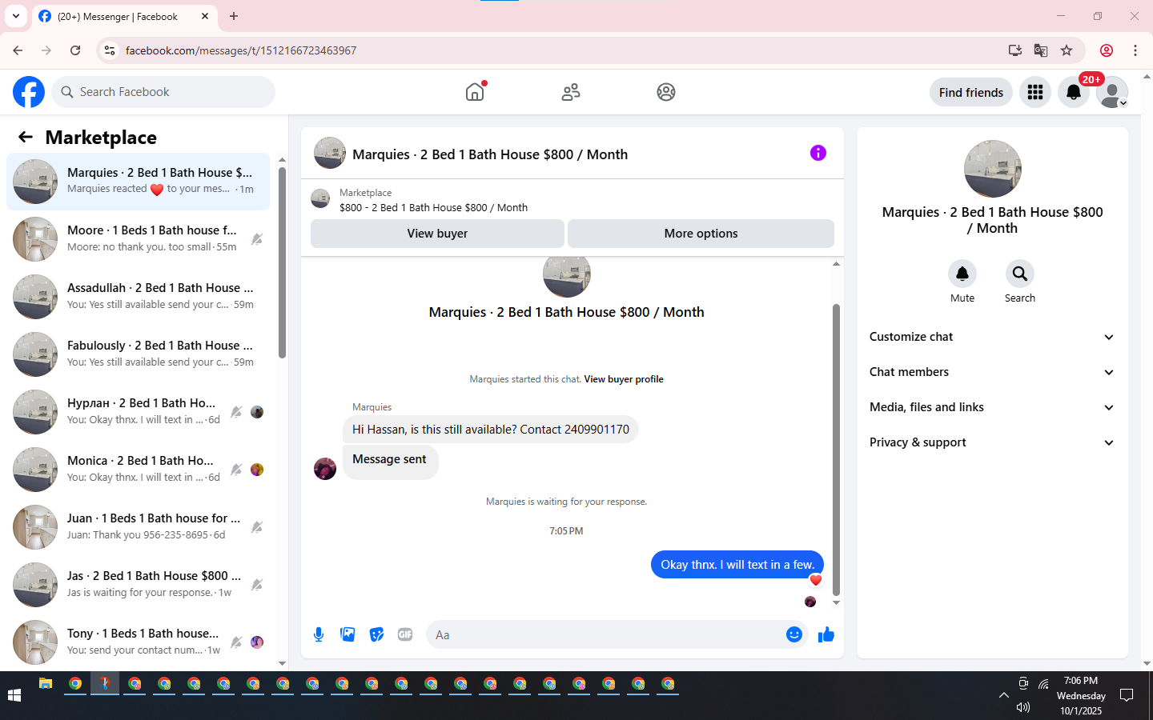
Task: Open the Juan 1 Beds conversation
Action: (x=138, y=527)
